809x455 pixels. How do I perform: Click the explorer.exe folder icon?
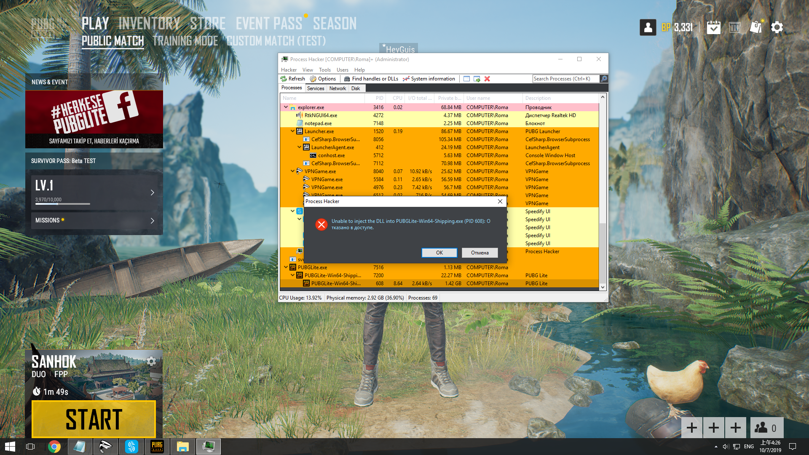[293, 107]
